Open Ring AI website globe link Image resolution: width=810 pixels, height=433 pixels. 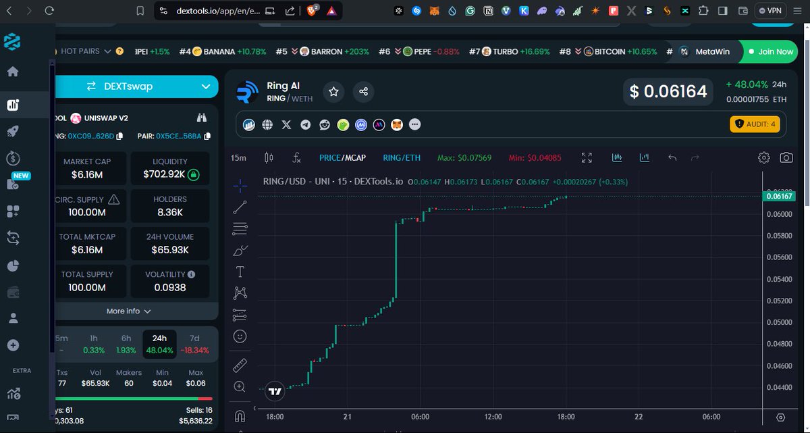[267, 125]
